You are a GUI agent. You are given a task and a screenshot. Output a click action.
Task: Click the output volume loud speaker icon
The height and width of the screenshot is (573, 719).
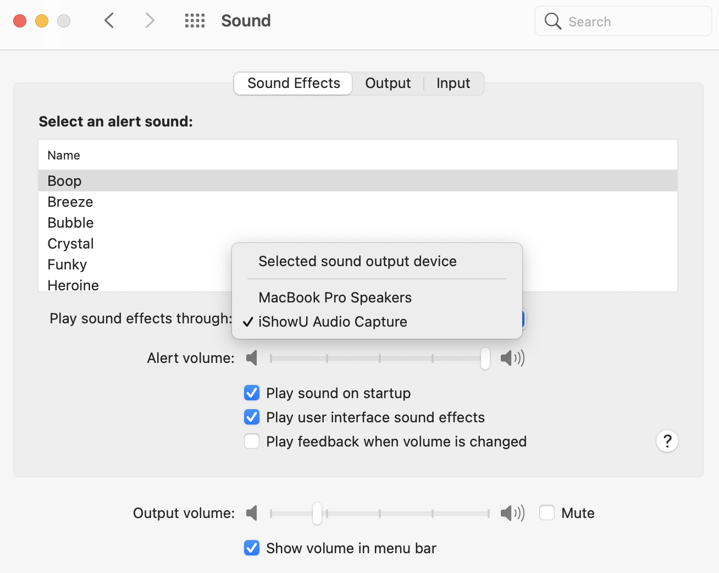tap(512, 514)
